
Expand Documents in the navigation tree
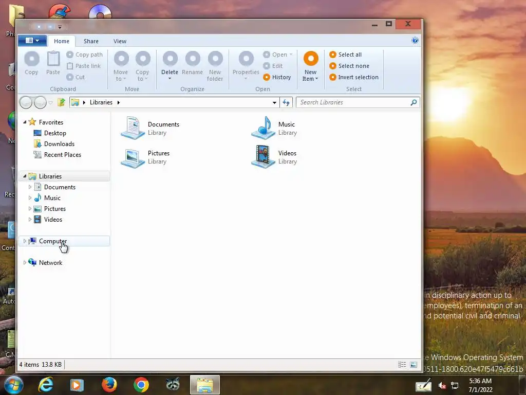point(30,187)
